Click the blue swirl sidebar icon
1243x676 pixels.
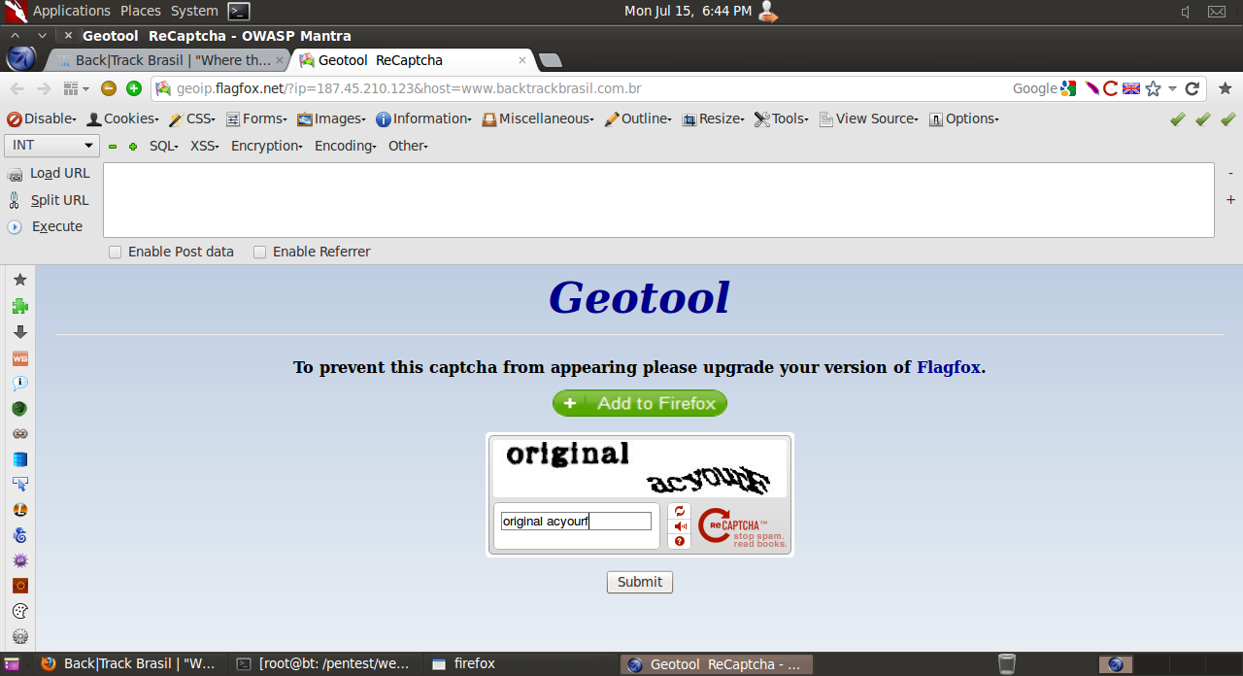[x=19, y=535]
